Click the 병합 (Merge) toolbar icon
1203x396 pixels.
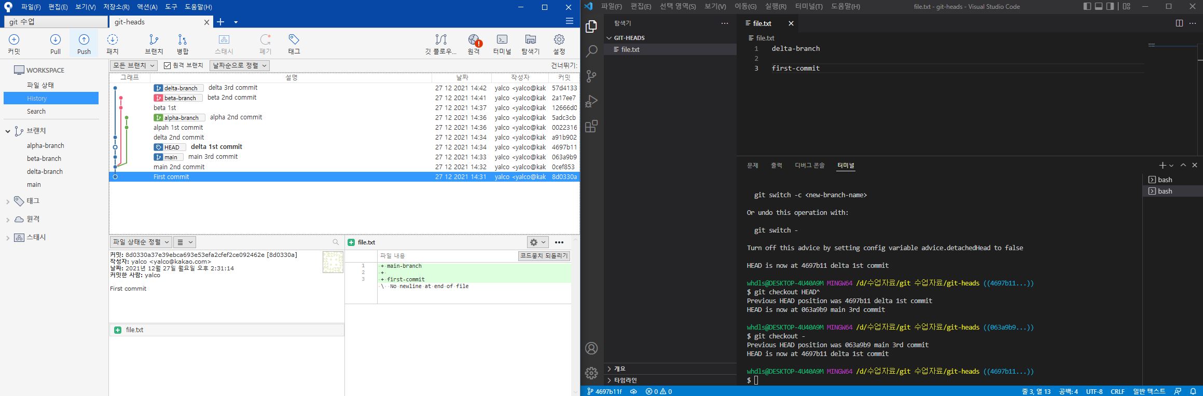pyautogui.click(x=182, y=44)
